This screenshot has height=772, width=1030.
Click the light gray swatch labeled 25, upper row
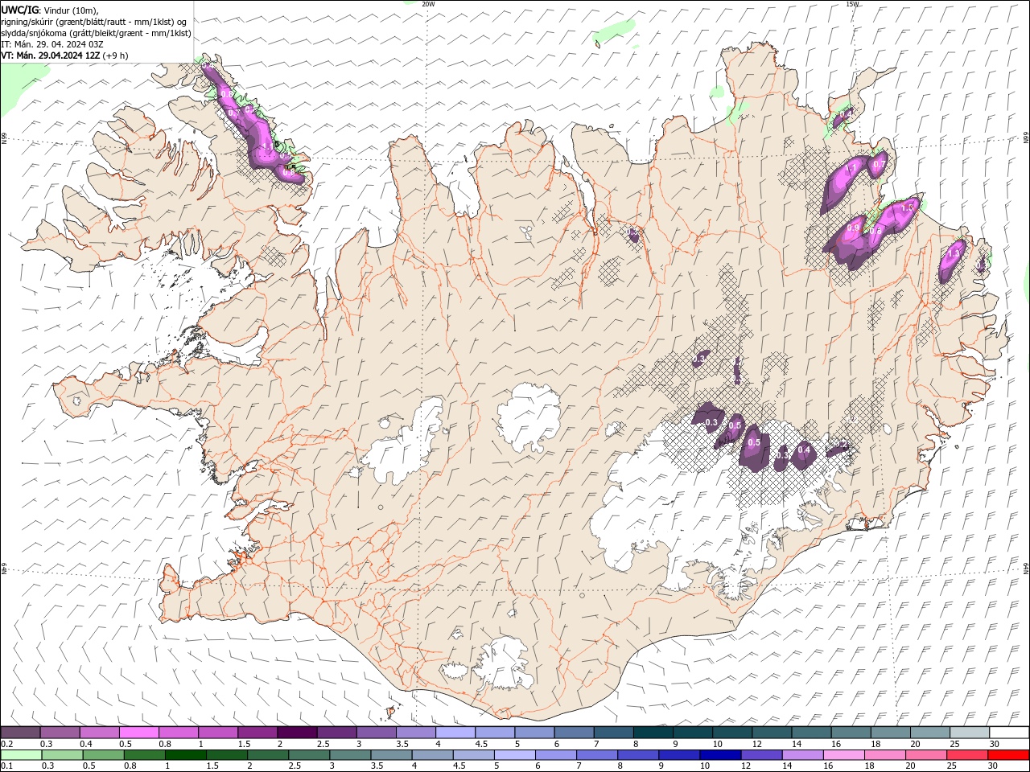[x=969, y=733]
